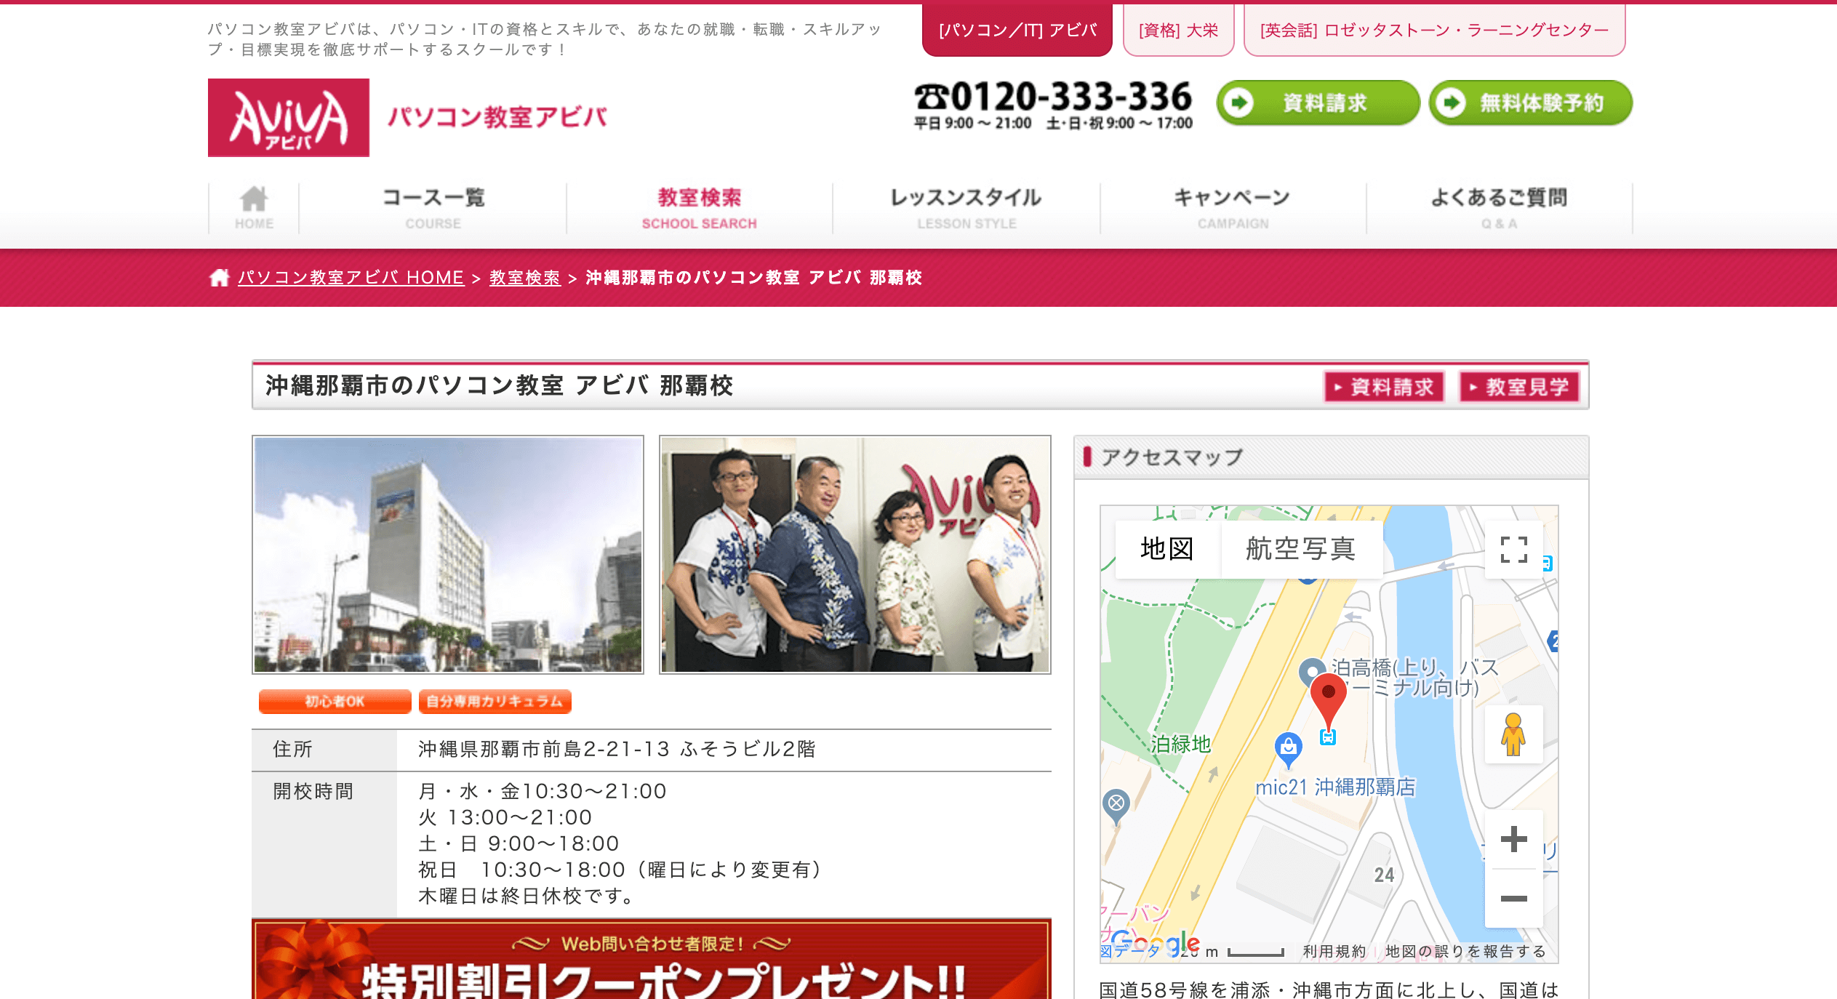Click the mic21 沖縄那覇店 shopping marker
The image size is (1837, 999).
1288,749
